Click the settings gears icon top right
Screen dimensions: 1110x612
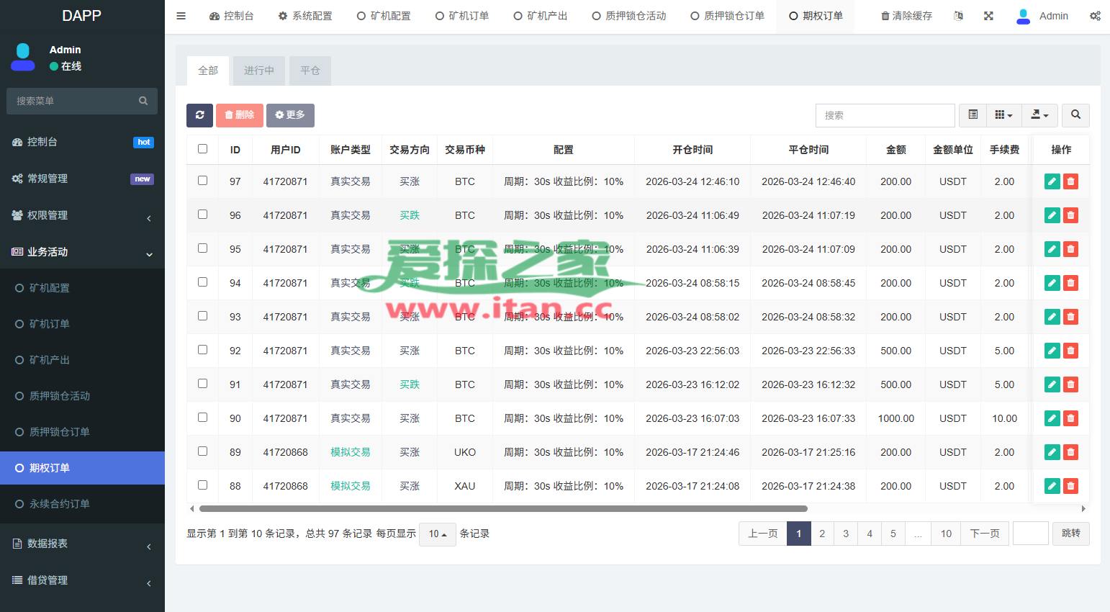pos(1095,16)
